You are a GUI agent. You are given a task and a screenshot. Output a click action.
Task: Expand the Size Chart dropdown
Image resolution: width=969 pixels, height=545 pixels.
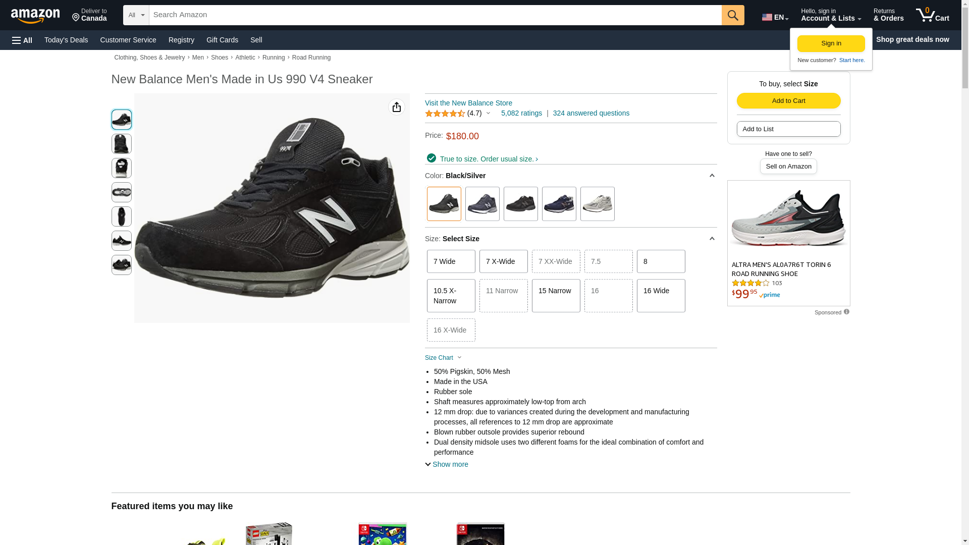click(x=443, y=358)
